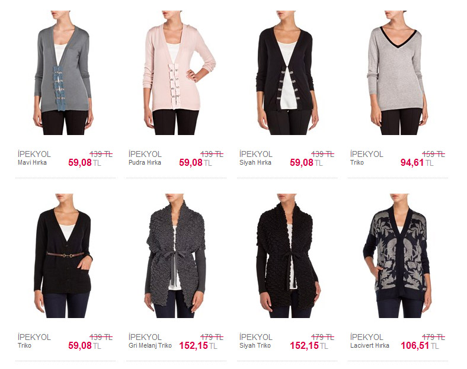Click the Lacivert Hırka product name
The image size is (467, 369).
(x=370, y=345)
